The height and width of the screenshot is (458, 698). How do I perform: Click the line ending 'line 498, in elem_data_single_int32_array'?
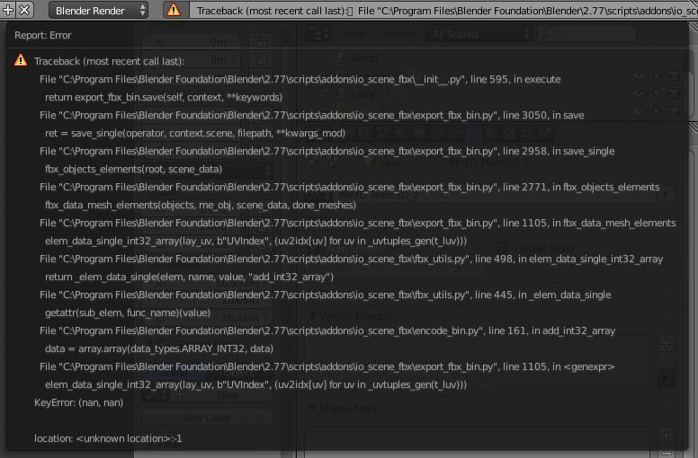(351, 260)
